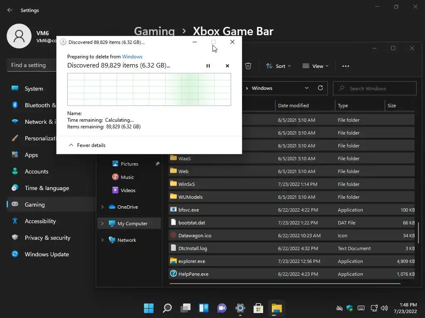425x318 pixels.
Task: Click the Windows Security tray icon
Action: (349, 308)
